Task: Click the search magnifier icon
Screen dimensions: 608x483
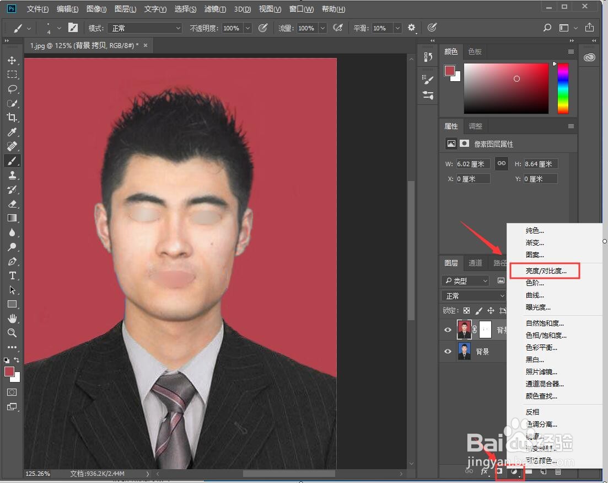Action: point(547,28)
